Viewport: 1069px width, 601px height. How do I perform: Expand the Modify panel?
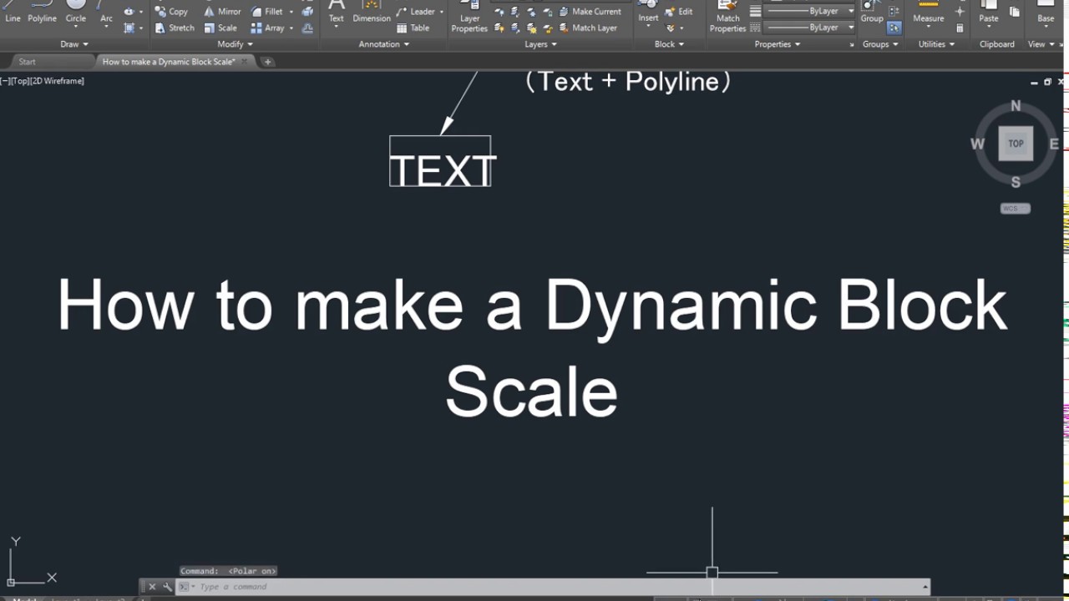click(x=236, y=44)
